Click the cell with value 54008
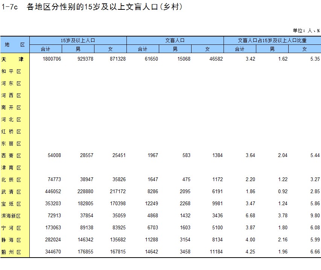 [54, 156]
